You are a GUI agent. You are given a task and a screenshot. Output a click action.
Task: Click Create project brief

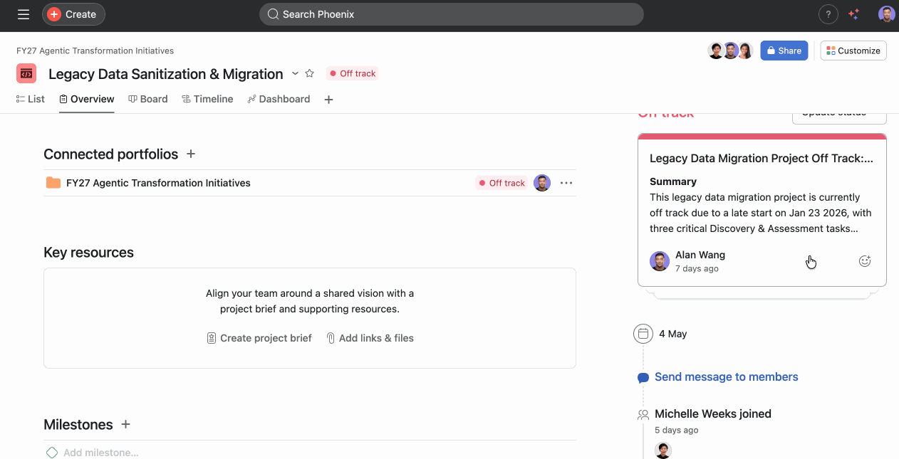[259, 338]
